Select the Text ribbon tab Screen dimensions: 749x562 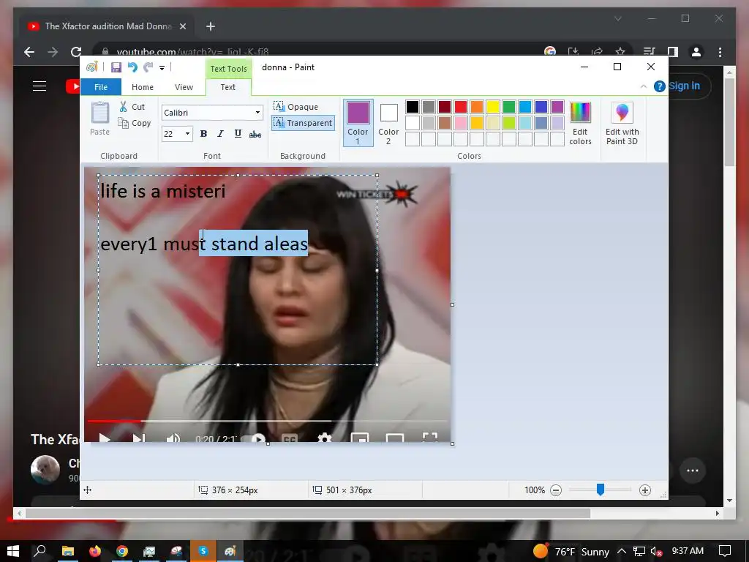(x=228, y=87)
